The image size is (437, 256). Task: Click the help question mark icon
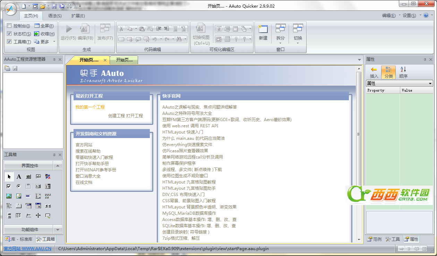pos(426,16)
